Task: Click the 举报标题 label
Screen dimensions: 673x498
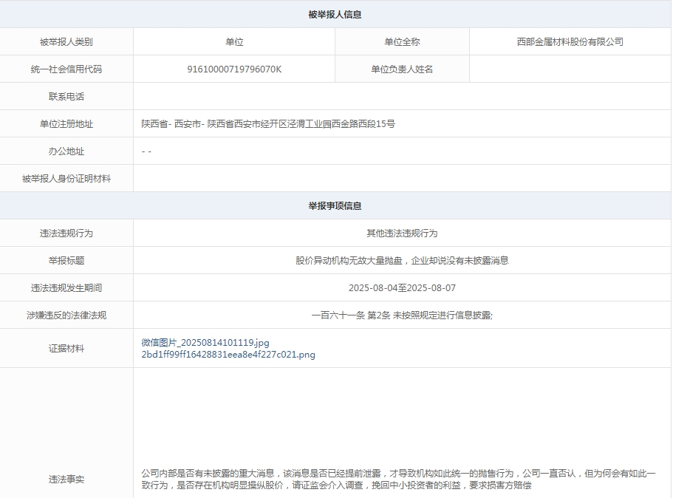Action: [66, 261]
